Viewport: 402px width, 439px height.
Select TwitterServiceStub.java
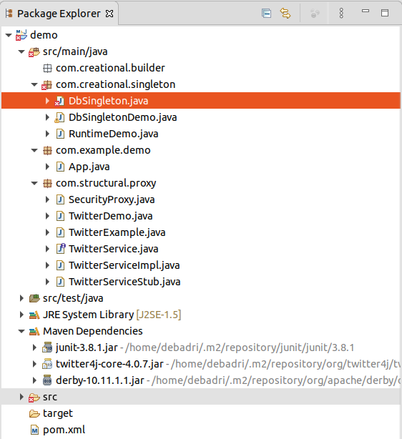click(x=124, y=282)
